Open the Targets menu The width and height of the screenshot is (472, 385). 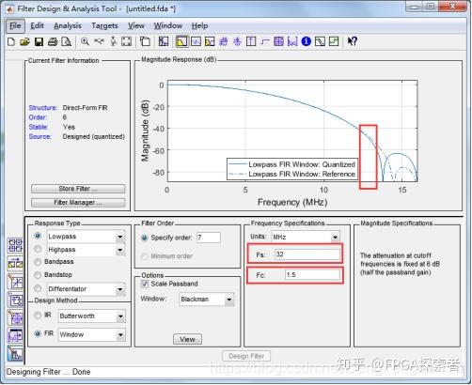pos(104,25)
